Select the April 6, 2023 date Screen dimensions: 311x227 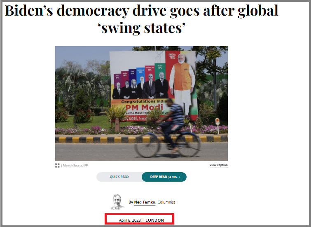130,220
